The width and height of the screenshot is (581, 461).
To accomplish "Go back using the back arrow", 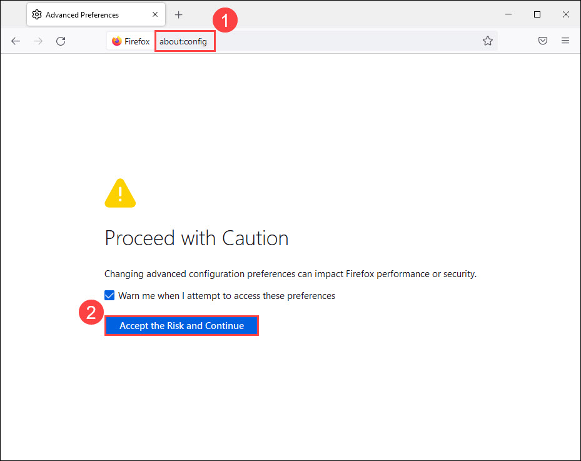I will click(16, 41).
